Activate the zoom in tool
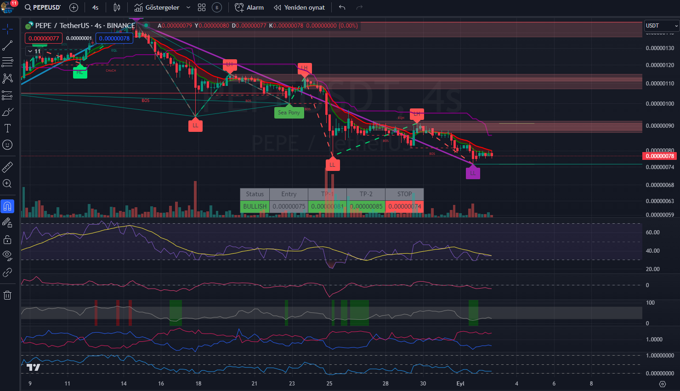The image size is (680, 391). click(7, 184)
